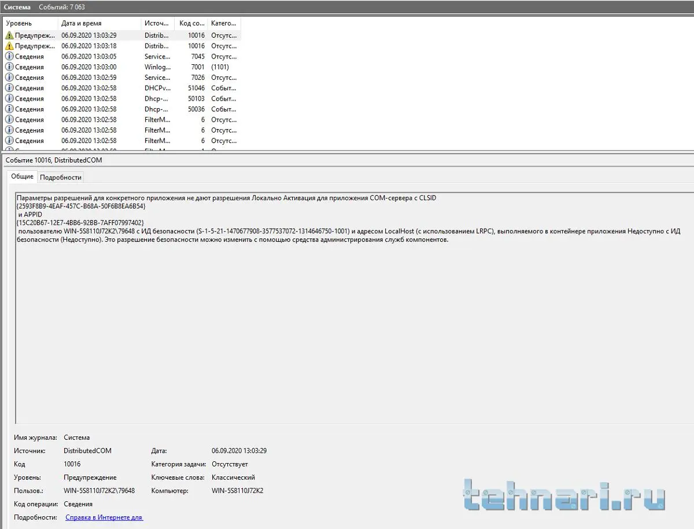
Task: Click event code 7001 cell
Action: pos(198,67)
